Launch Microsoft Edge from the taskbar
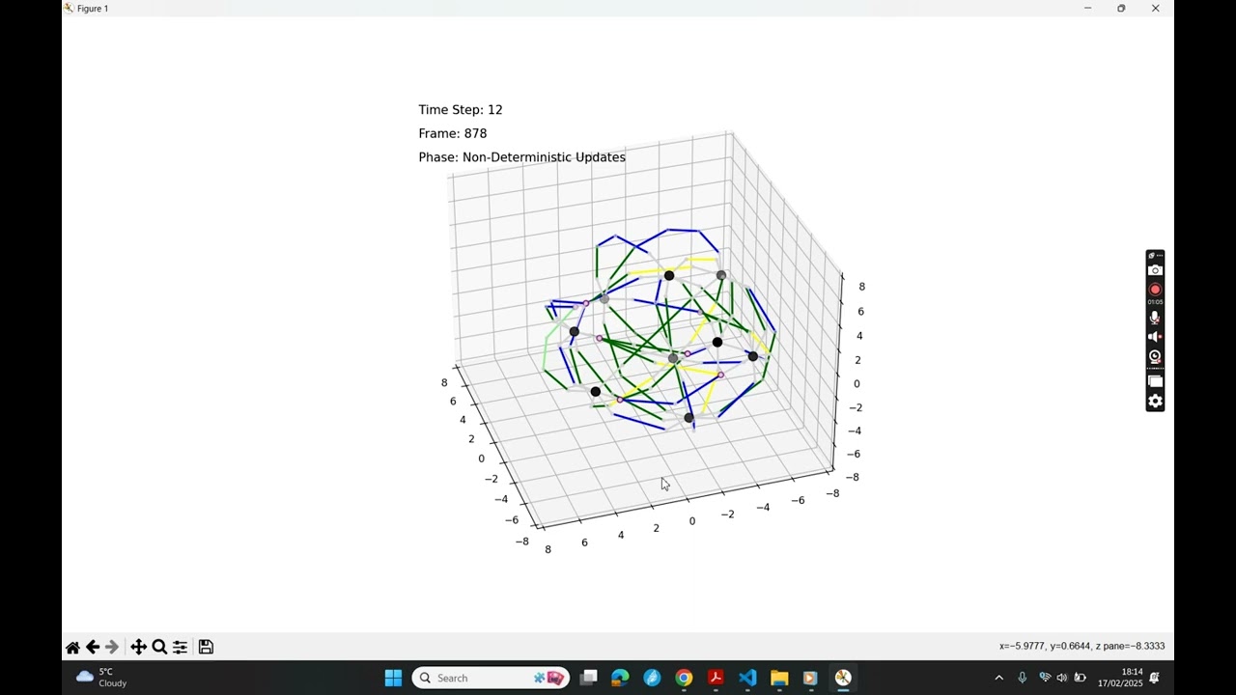The height and width of the screenshot is (695, 1236). coord(620,678)
